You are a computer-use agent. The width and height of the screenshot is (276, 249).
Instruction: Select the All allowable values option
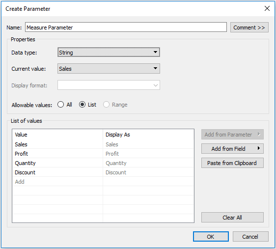pos(65,105)
